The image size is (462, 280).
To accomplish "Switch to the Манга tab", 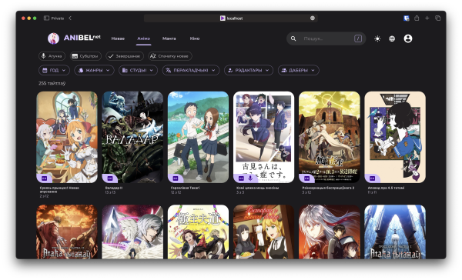I will pos(169,38).
